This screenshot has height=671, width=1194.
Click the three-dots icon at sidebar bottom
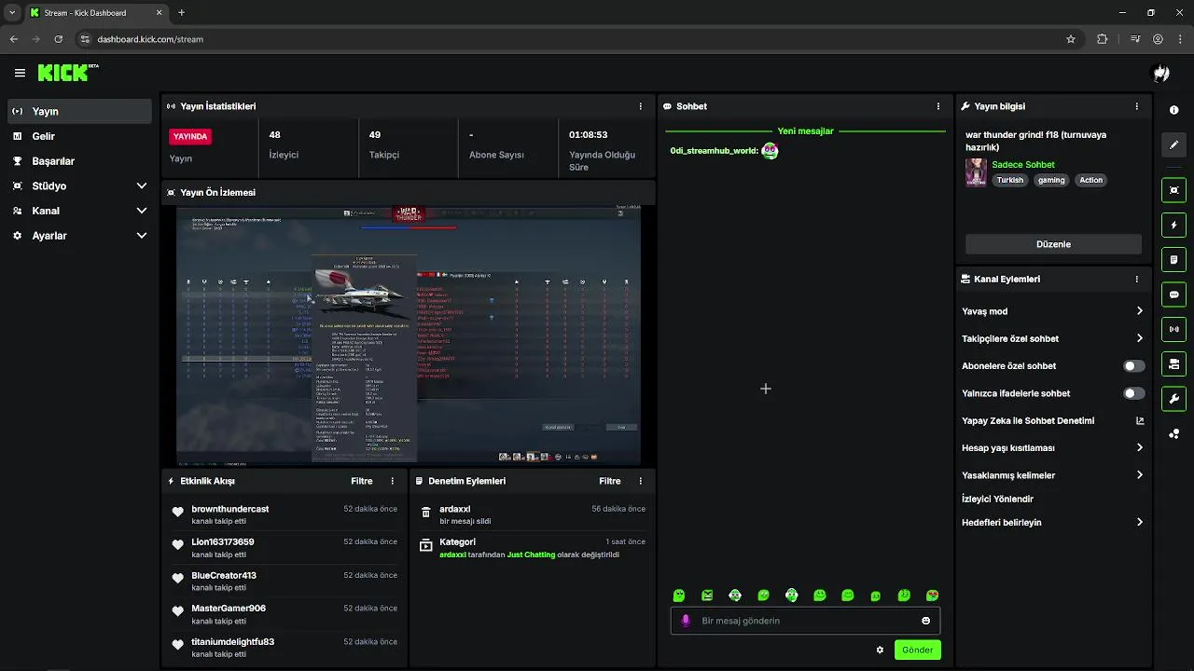[x=1173, y=434]
